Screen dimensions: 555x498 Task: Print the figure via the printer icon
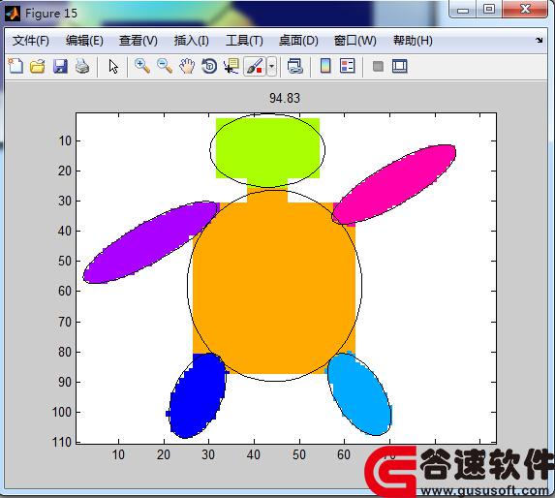point(82,66)
